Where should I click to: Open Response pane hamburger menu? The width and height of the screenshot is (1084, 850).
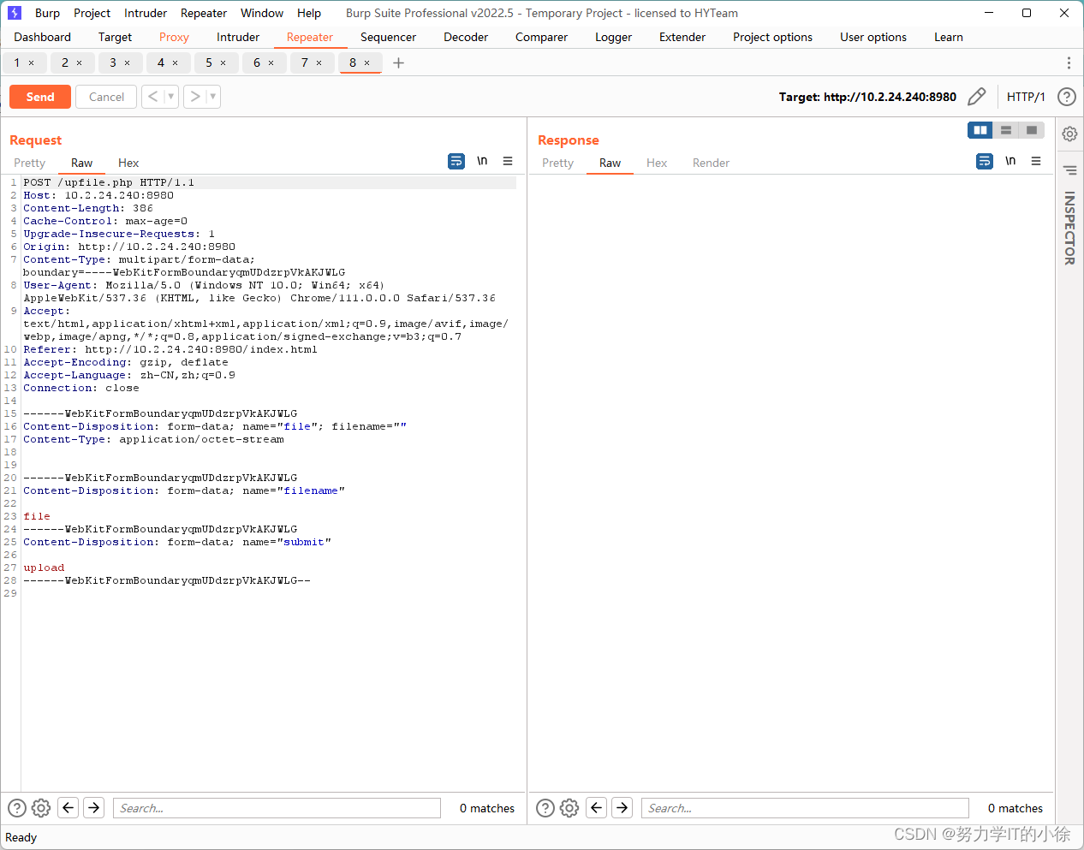click(1036, 161)
